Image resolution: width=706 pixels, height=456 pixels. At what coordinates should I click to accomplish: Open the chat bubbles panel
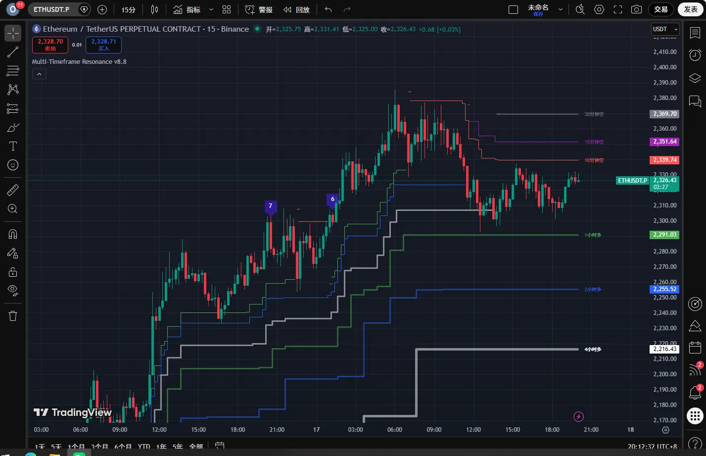(695, 101)
